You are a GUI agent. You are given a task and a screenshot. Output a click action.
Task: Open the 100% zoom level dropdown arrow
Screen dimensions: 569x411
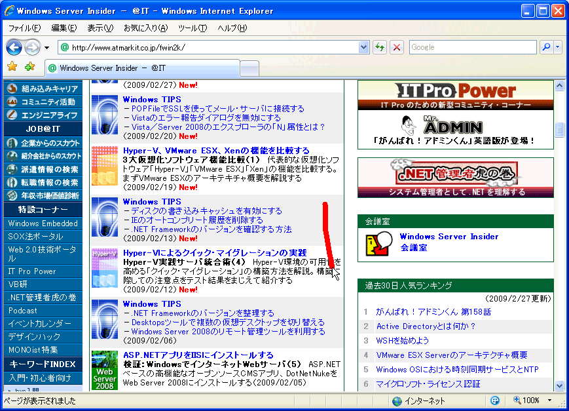coord(550,401)
